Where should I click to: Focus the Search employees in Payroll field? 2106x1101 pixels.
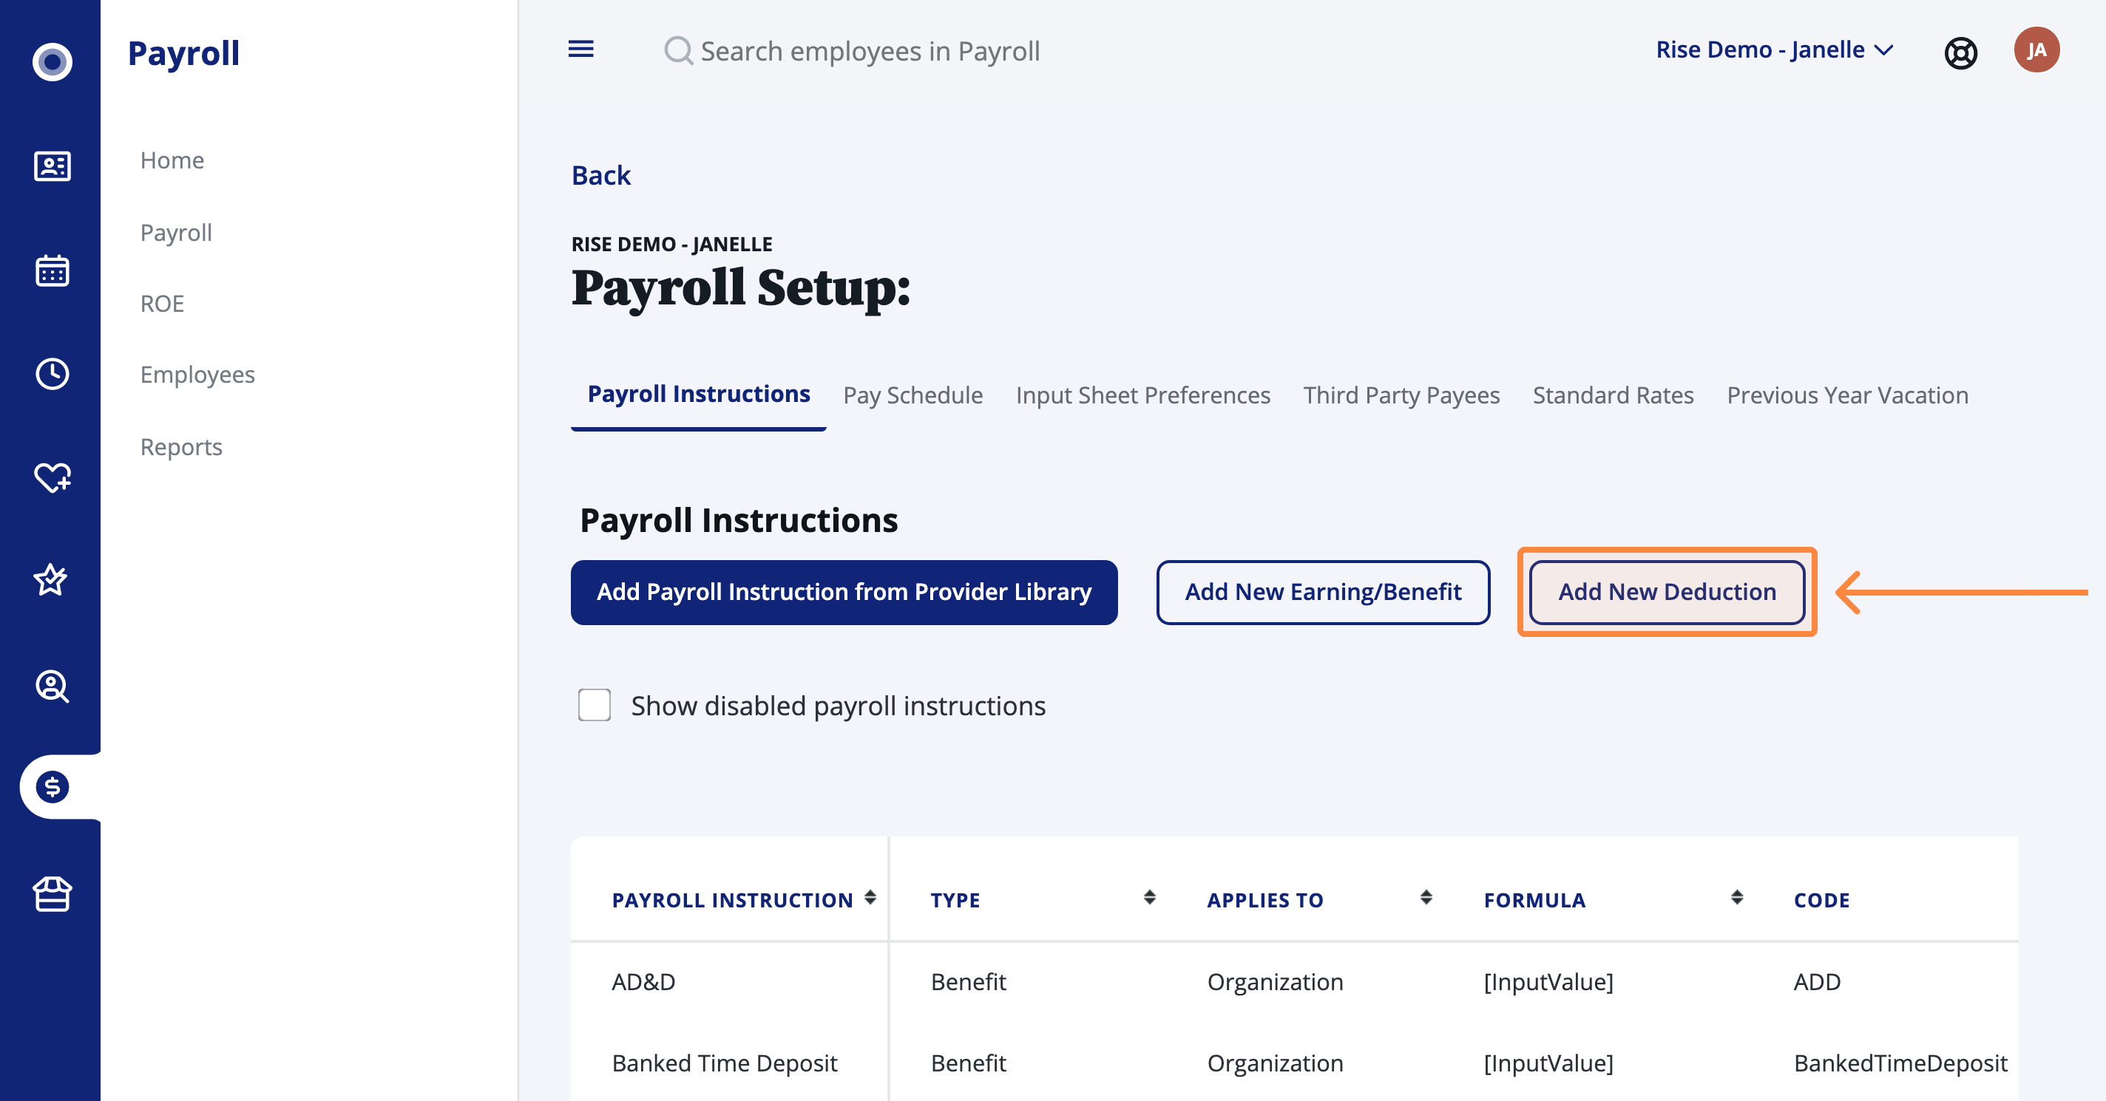pos(870,51)
